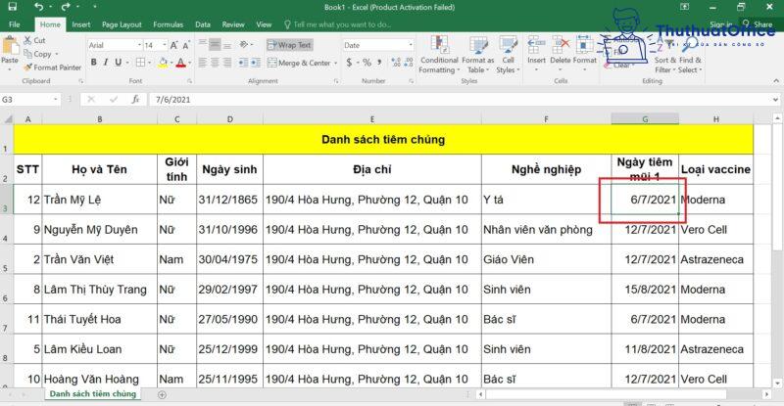Increase cell indent
This screenshot has width=784, height=406.
(256, 63)
